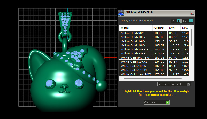The width and height of the screenshot is (207, 119).
Task: Click the 85.80 DWT value
Action: pos(173,33)
